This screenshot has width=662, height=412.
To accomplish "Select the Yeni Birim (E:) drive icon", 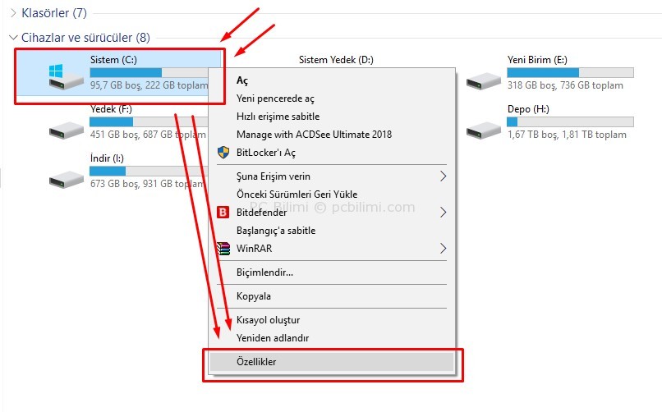I will (x=484, y=80).
